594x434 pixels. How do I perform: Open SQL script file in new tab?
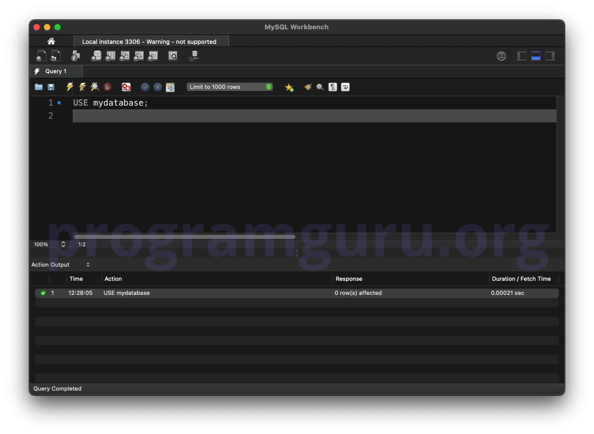pyautogui.click(x=55, y=55)
